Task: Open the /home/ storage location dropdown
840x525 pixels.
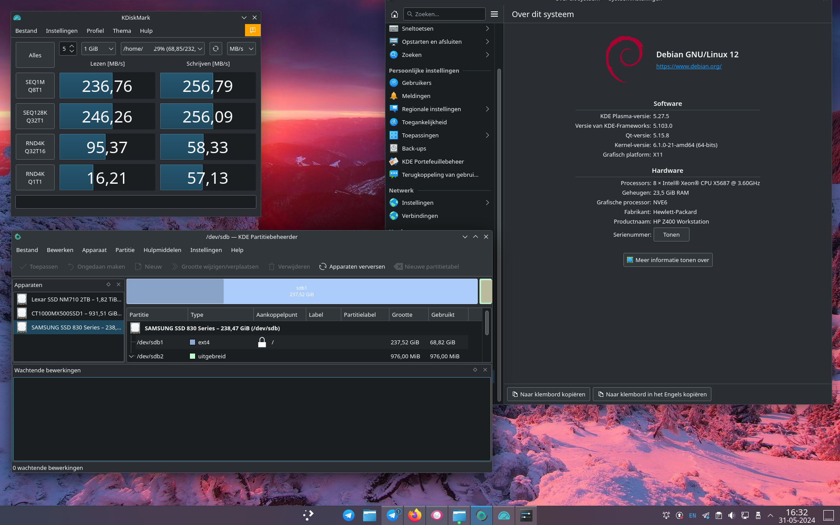Action: [x=163, y=49]
